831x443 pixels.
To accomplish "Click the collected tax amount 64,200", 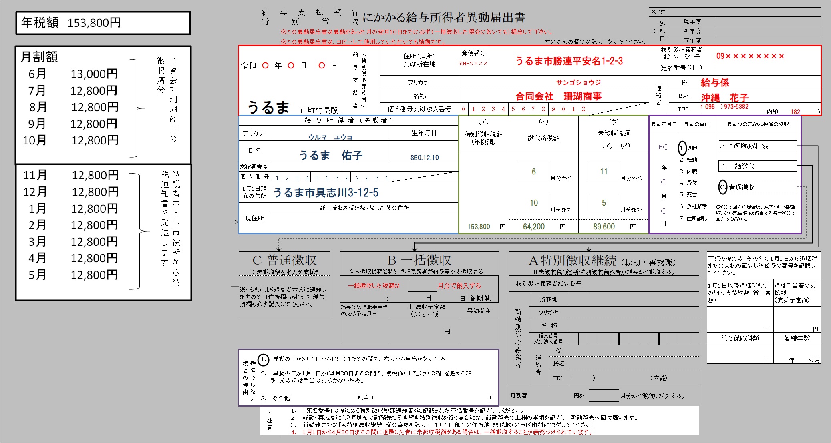I will click(x=533, y=227).
